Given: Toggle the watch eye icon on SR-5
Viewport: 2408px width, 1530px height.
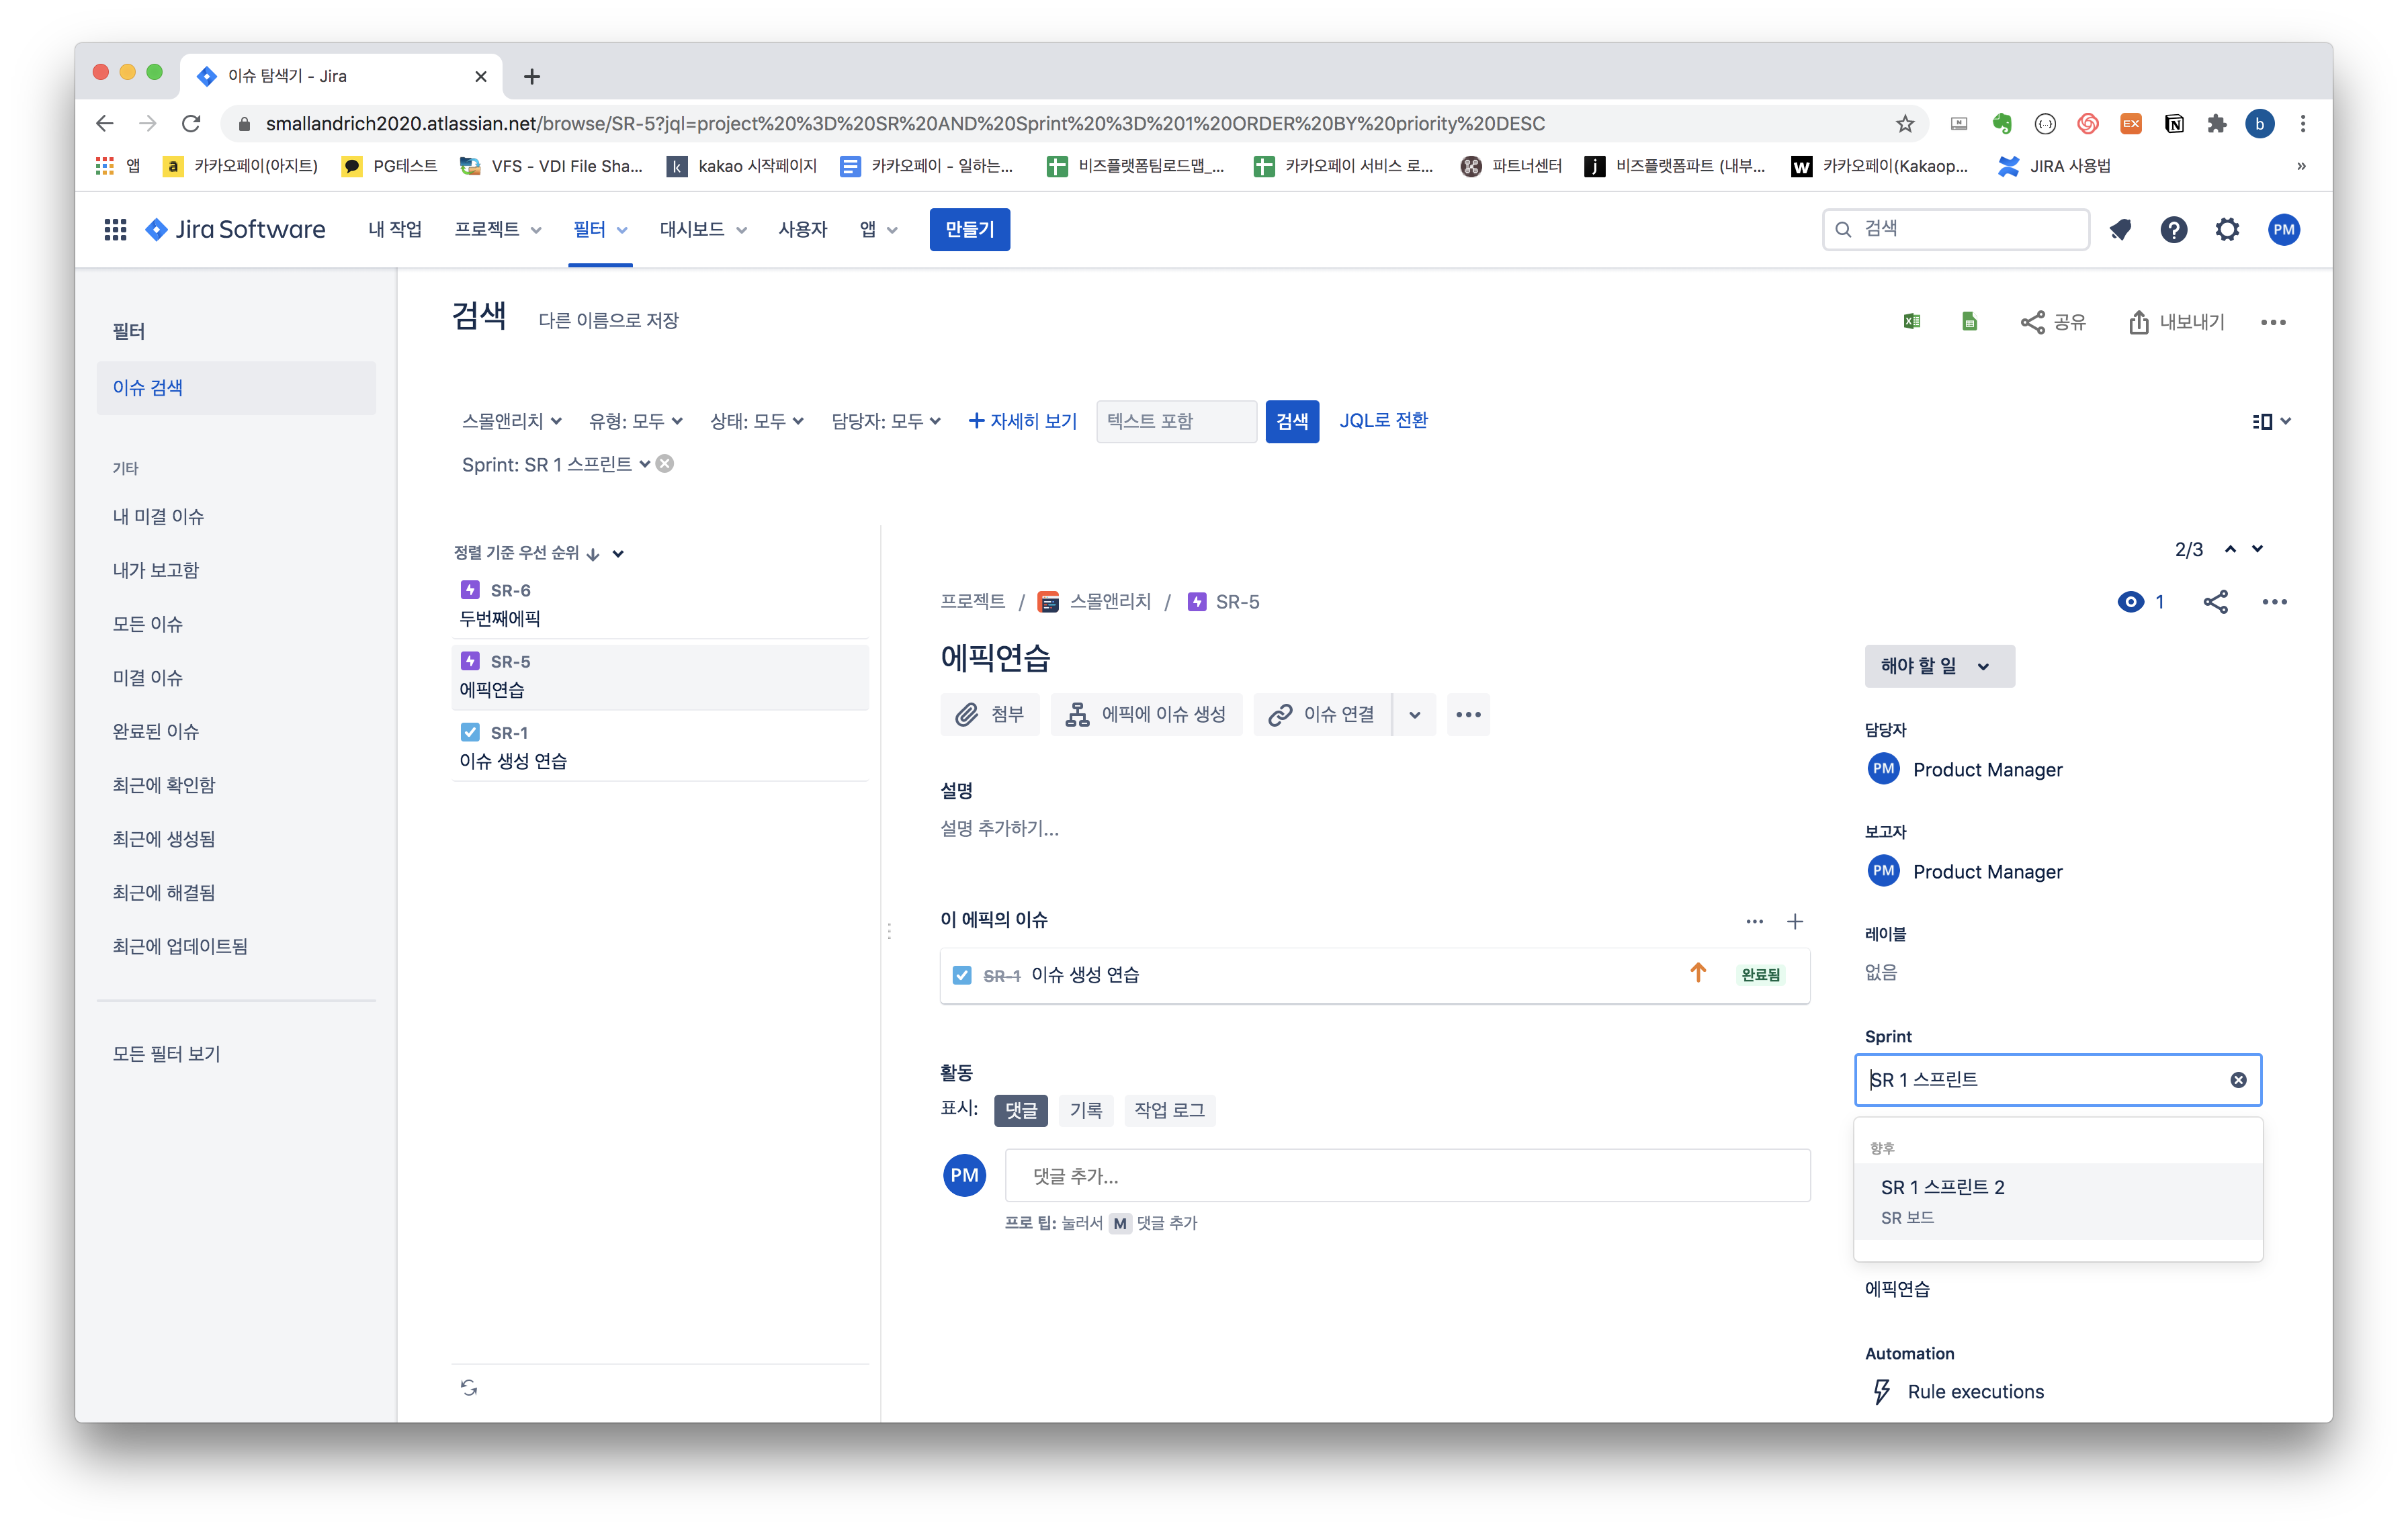Looking at the screenshot, I should click(2131, 602).
